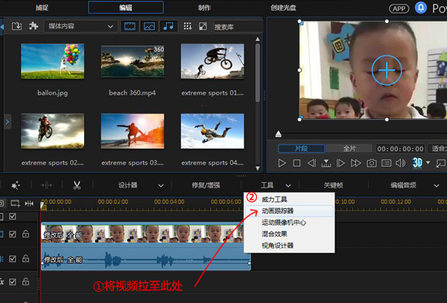The width and height of the screenshot is (447, 303).
Task: Select the beach 360.mp4 thumbnail
Action: point(133,61)
